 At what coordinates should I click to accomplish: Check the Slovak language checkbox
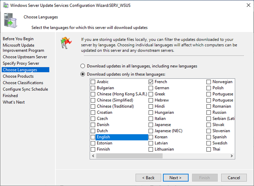click(x=209, y=125)
